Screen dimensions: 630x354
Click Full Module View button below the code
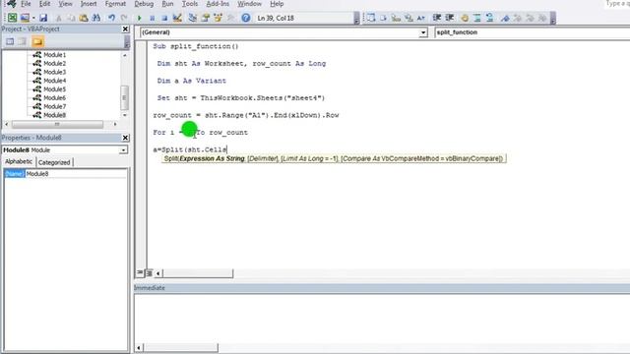click(149, 273)
